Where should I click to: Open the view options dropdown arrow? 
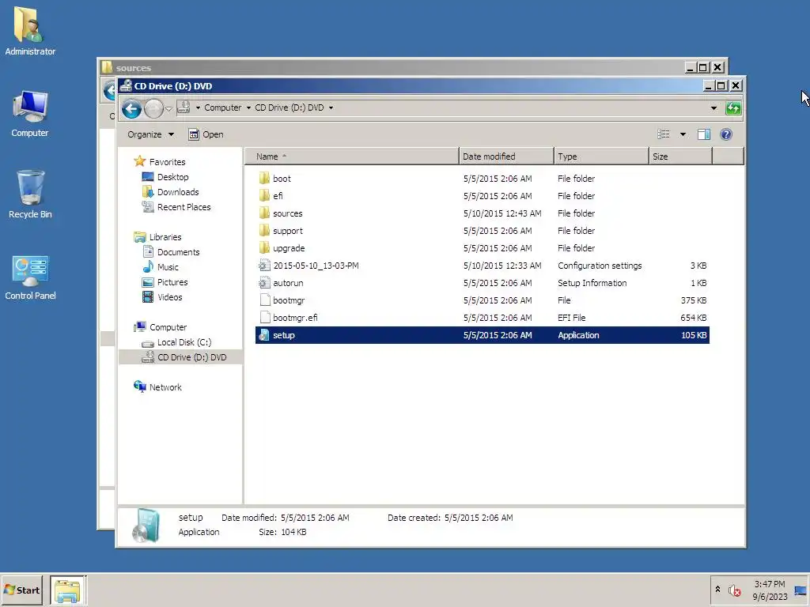tap(683, 134)
